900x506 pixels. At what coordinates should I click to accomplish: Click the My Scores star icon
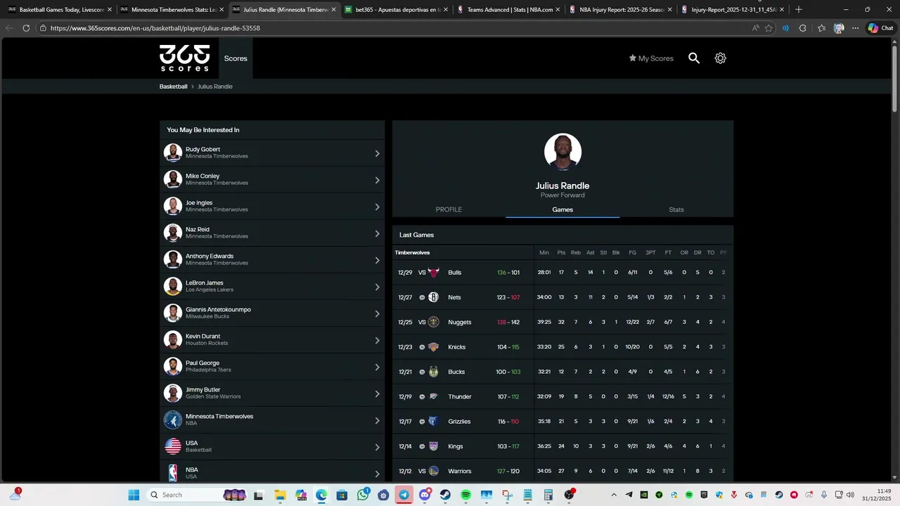point(633,58)
